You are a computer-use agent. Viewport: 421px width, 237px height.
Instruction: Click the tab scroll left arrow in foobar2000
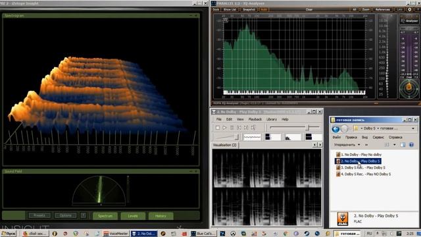click(x=315, y=145)
